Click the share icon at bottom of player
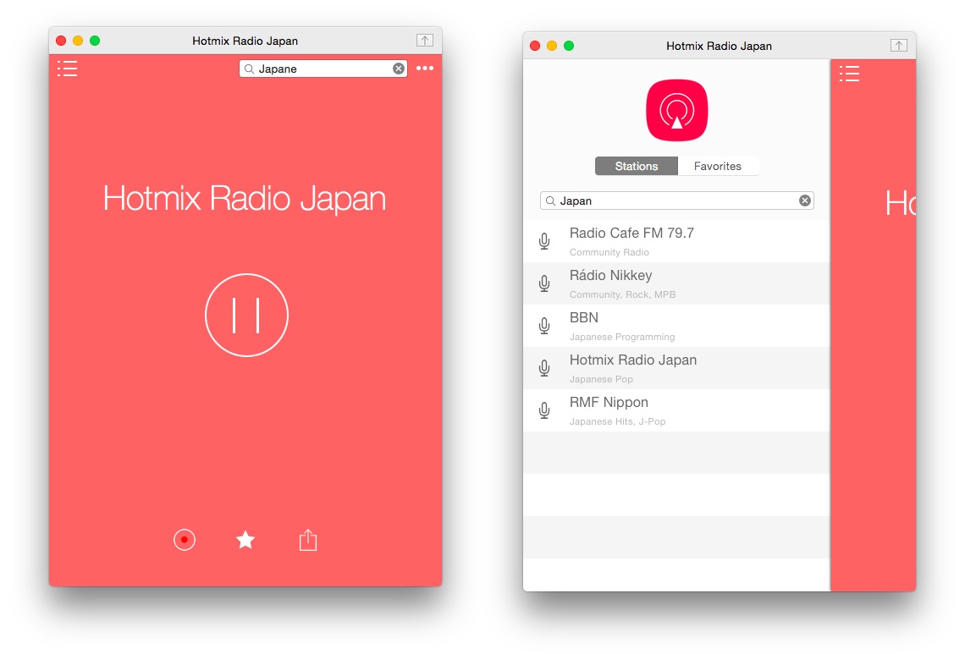Viewport: 965px width, 654px height. (x=308, y=540)
